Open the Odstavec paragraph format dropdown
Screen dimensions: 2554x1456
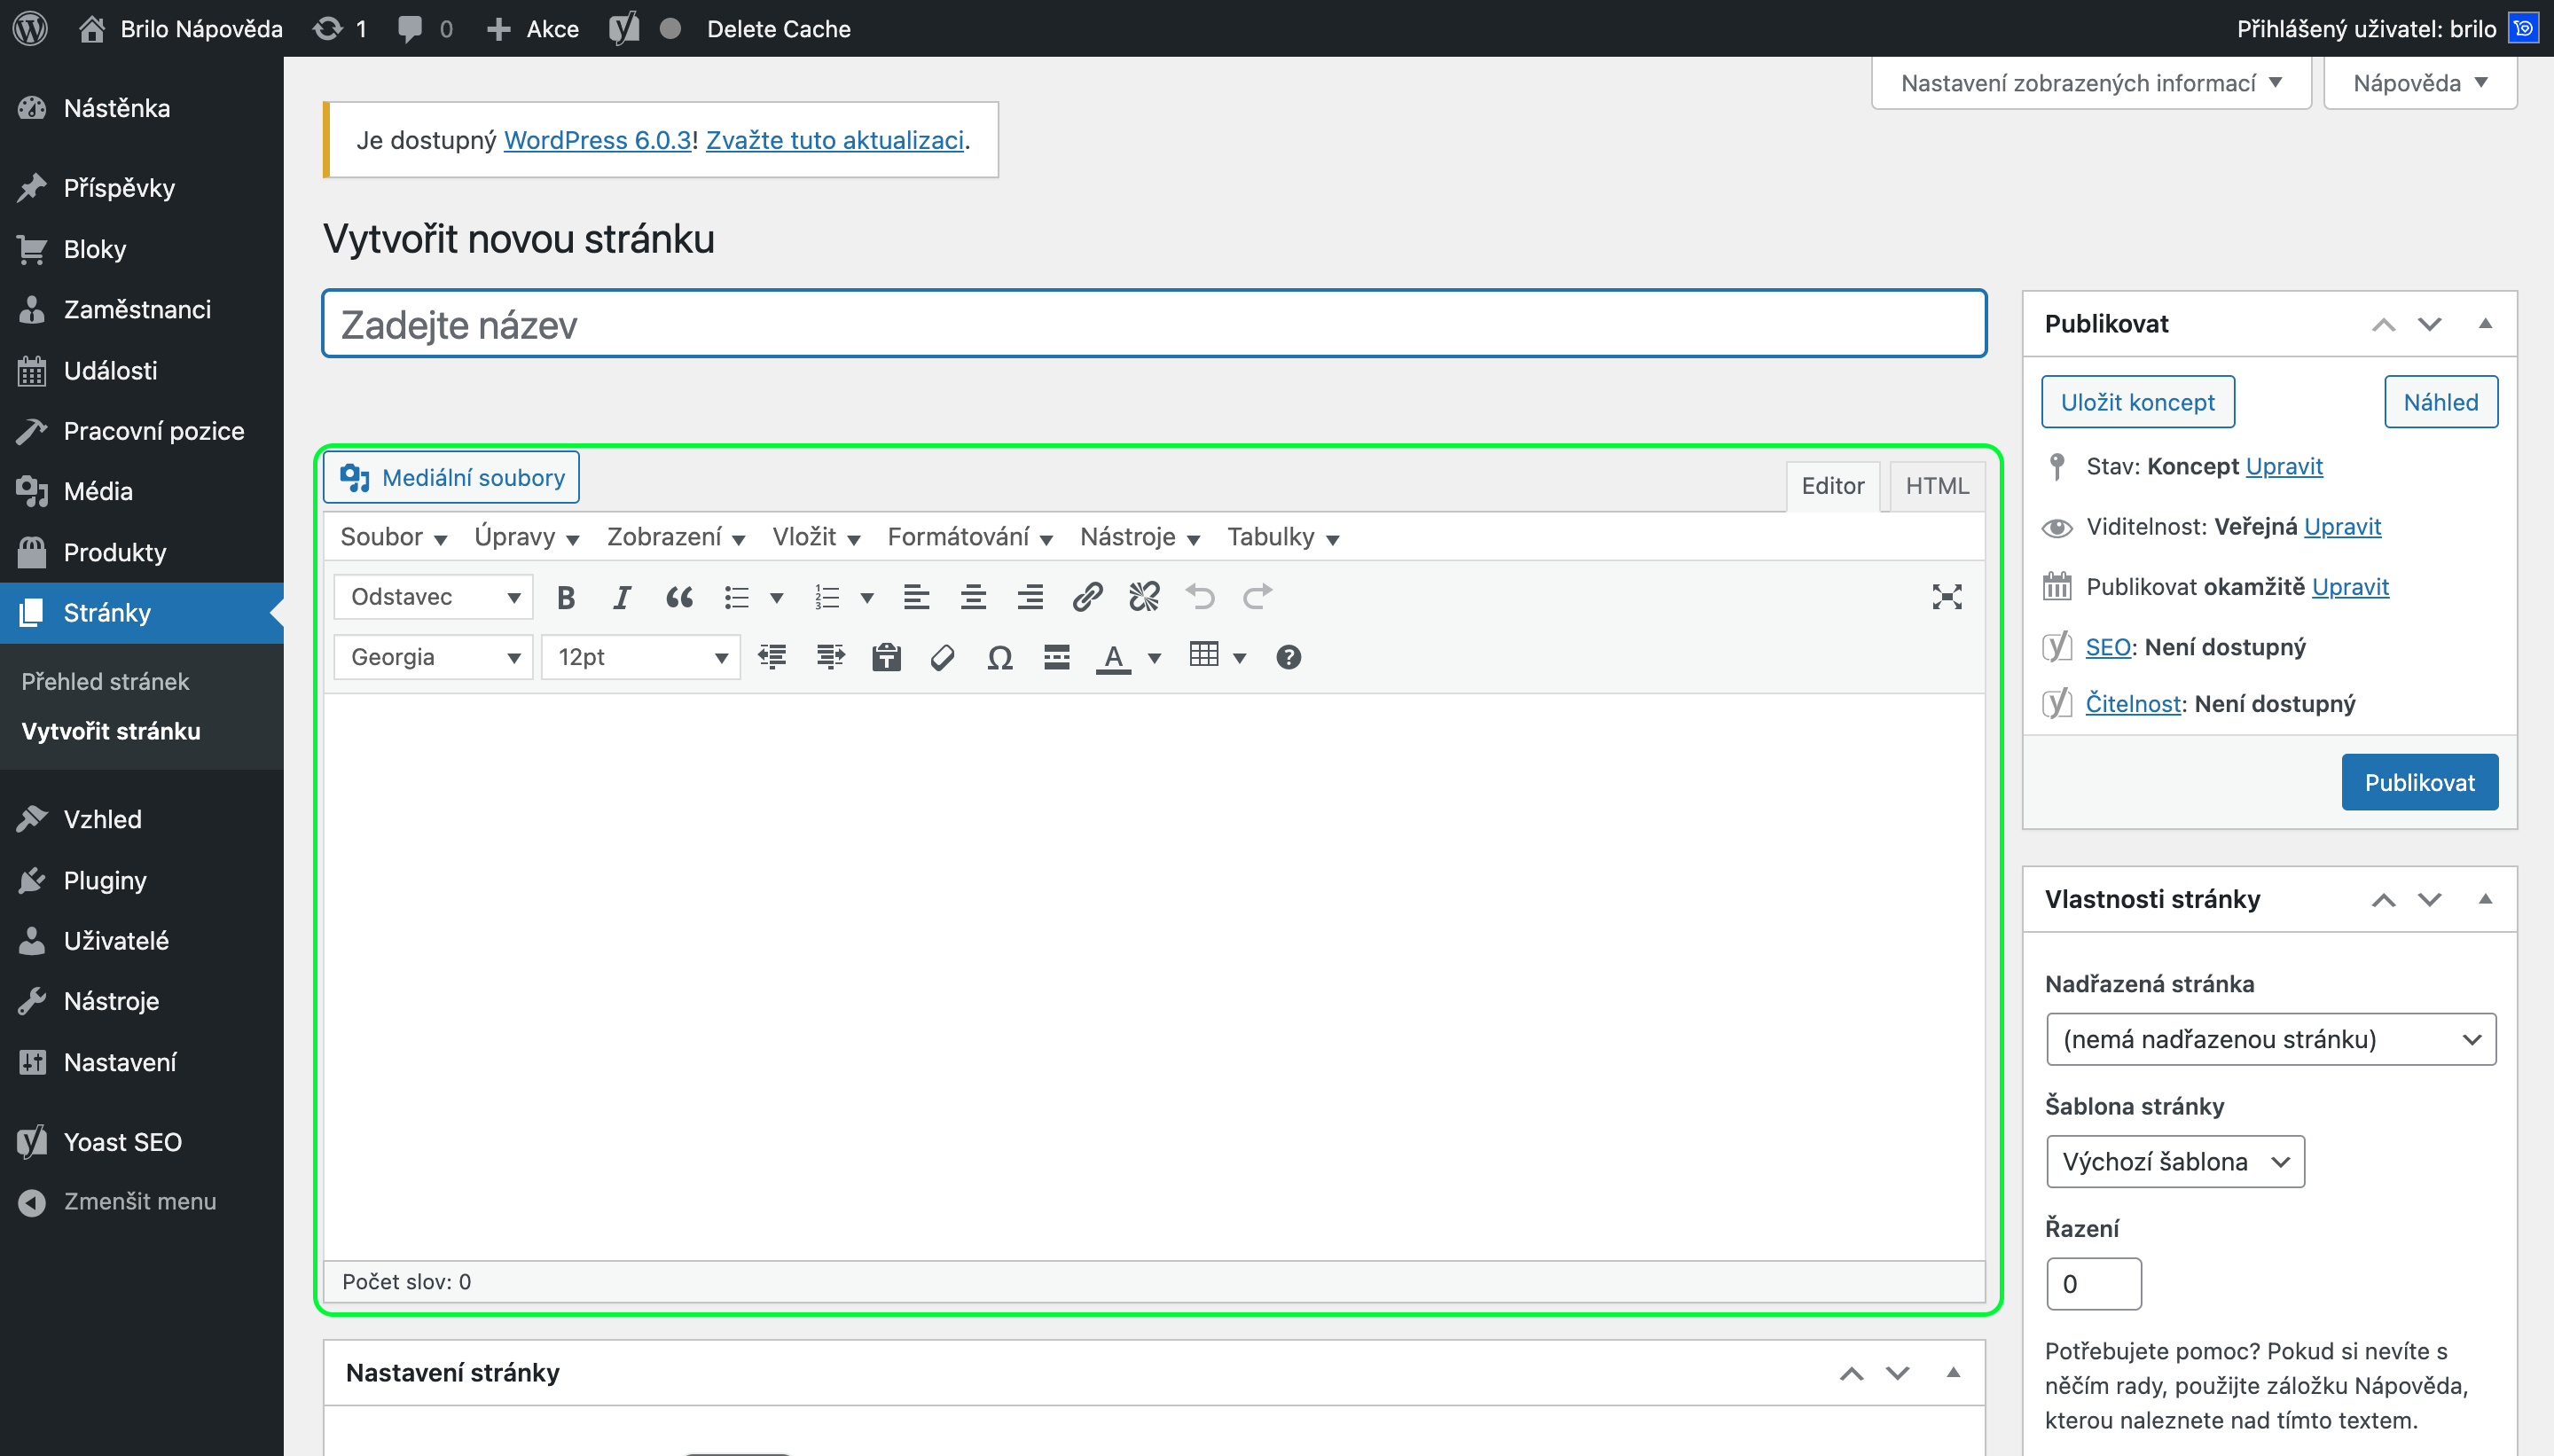pos(433,597)
